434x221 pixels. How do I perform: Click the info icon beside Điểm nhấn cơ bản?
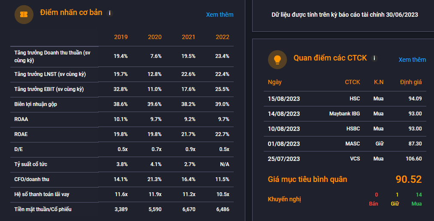[110, 13]
